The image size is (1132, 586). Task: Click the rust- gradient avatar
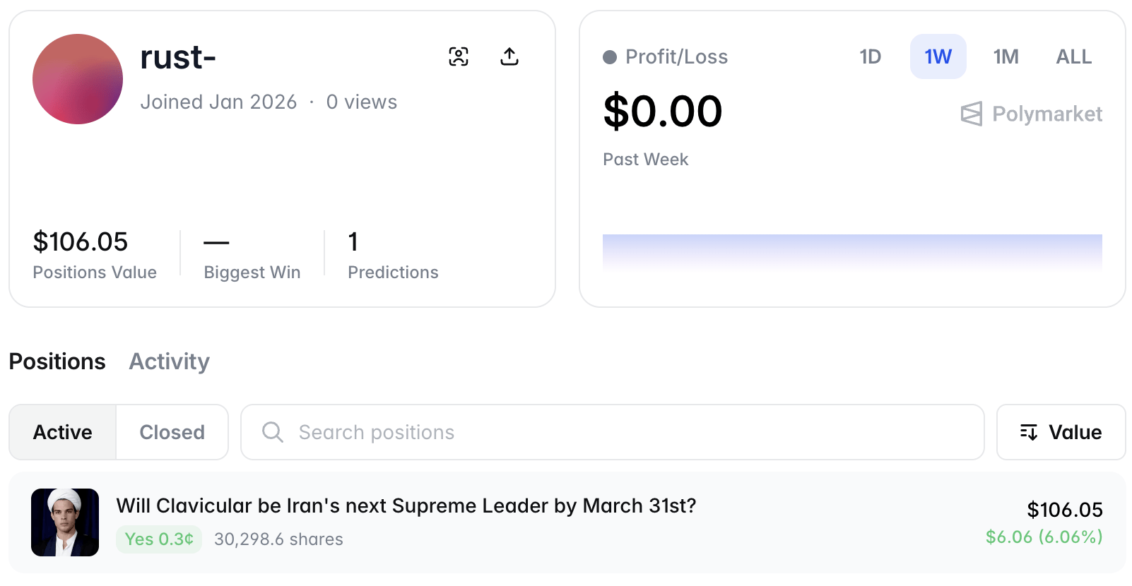[x=78, y=79]
